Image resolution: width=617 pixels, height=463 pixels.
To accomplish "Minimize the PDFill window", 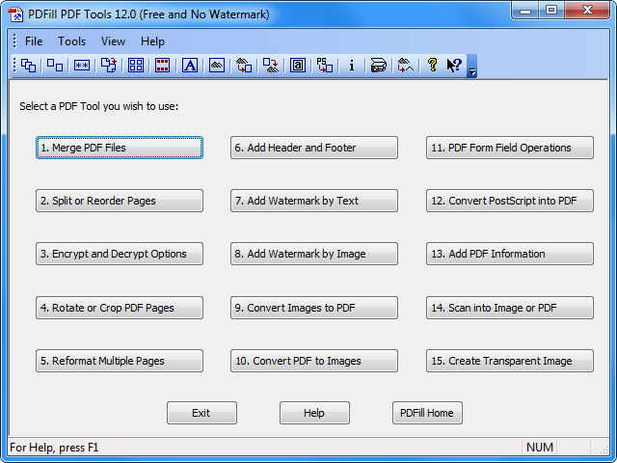I will (525, 11).
